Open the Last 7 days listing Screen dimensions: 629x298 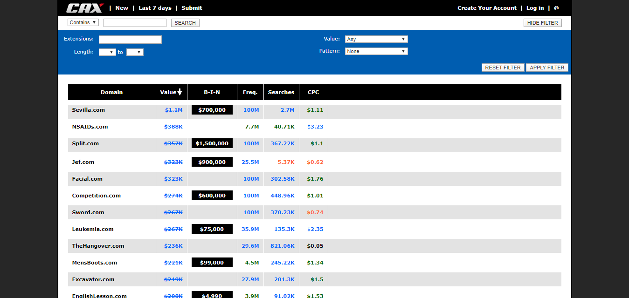tap(155, 8)
